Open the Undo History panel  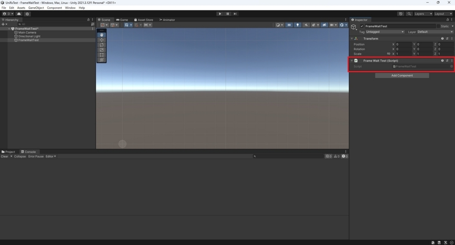click(x=400, y=14)
